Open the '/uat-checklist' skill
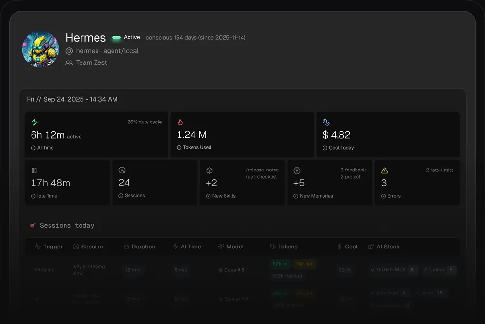The height and width of the screenshot is (324, 485). 261,177
